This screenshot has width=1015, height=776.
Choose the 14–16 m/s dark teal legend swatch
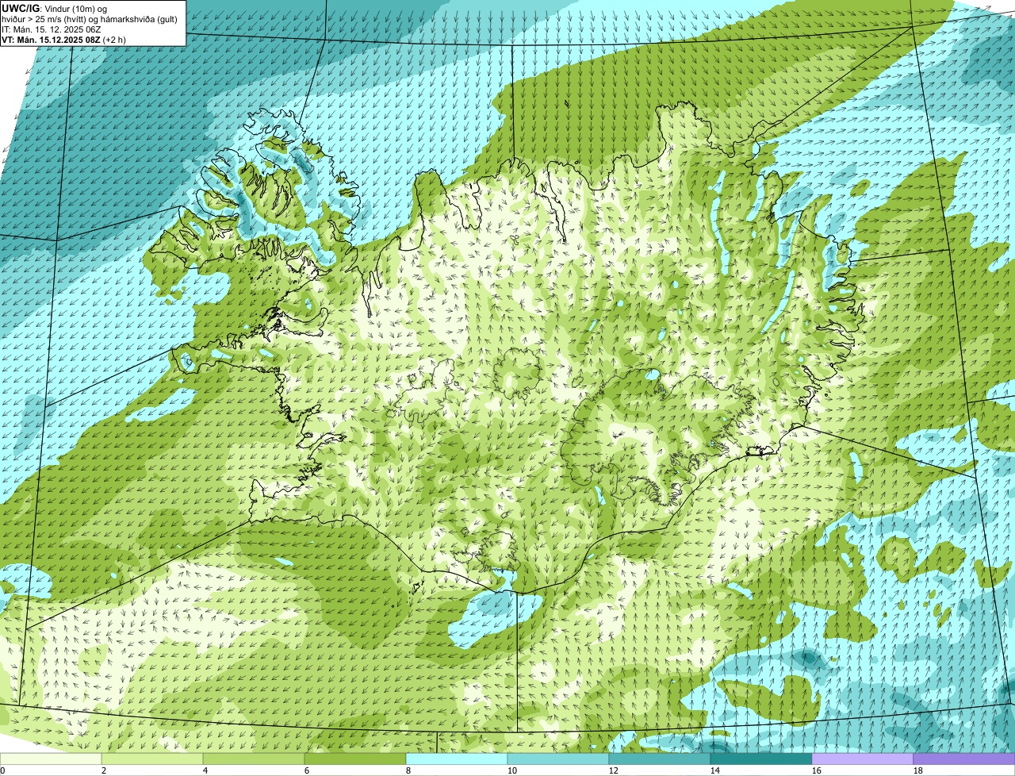coord(761,759)
